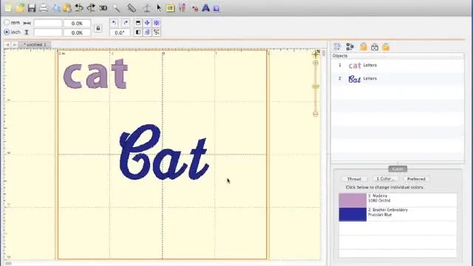Click the Thread button

tap(354, 179)
